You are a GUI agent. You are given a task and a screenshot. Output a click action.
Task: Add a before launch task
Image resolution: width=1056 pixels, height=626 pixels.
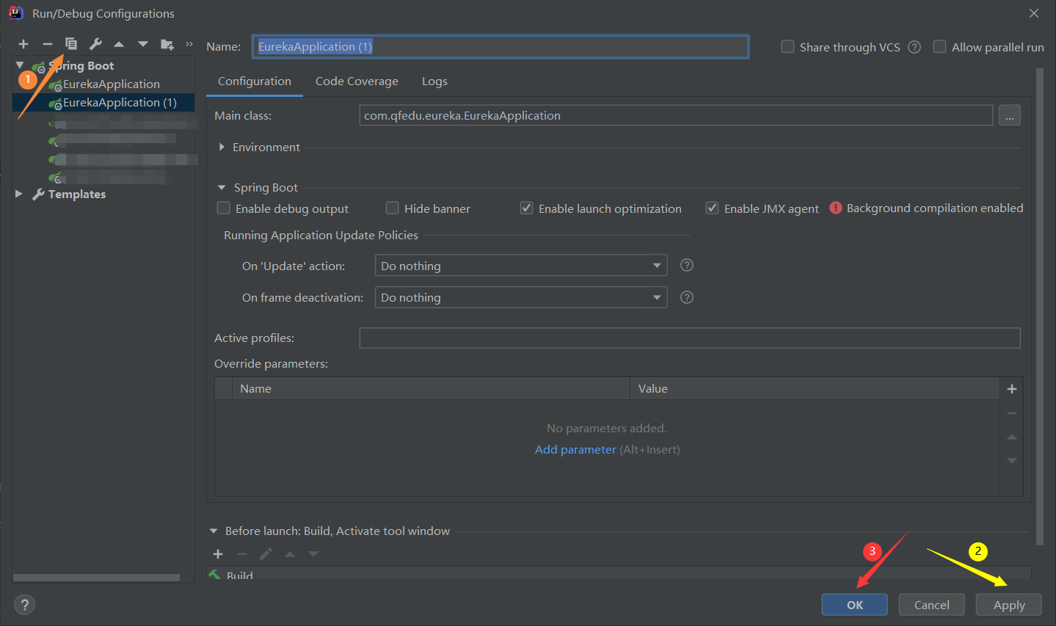point(218,554)
